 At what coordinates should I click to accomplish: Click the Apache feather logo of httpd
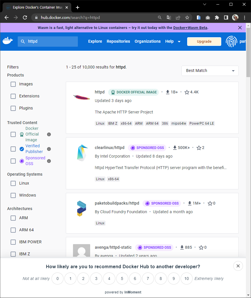[x=82, y=97]
